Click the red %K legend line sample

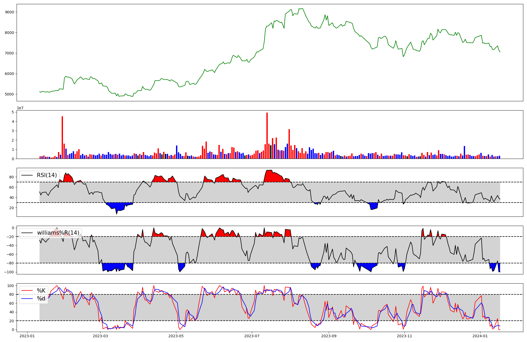click(x=27, y=291)
